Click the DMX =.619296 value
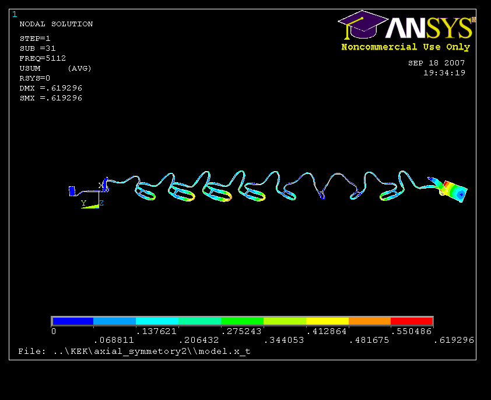491x400 pixels. 51,88
